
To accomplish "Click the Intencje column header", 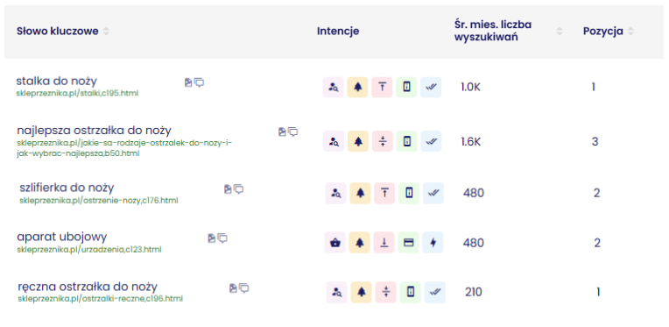I will point(338,32).
